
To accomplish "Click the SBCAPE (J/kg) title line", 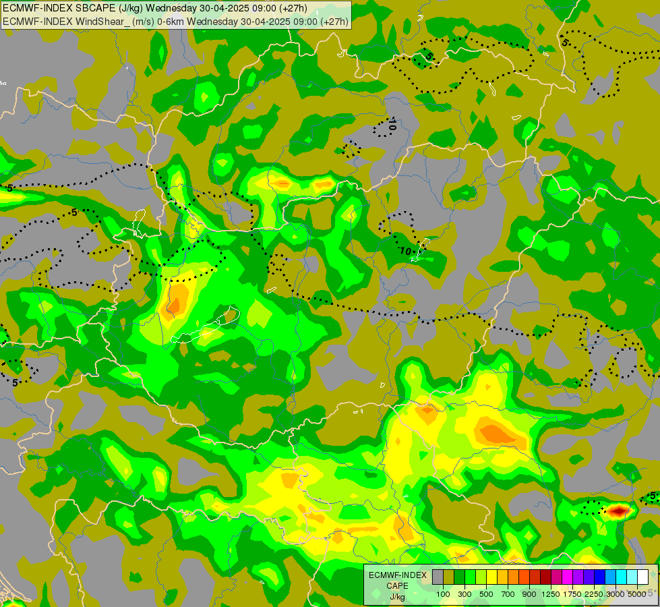I will (x=155, y=8).
